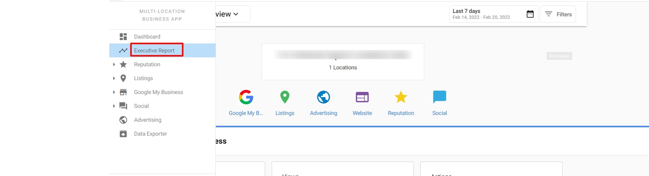Click the Listings map pin icon in sidebar
The width and height of the screenshot is (649, 176).
(123, 78)
